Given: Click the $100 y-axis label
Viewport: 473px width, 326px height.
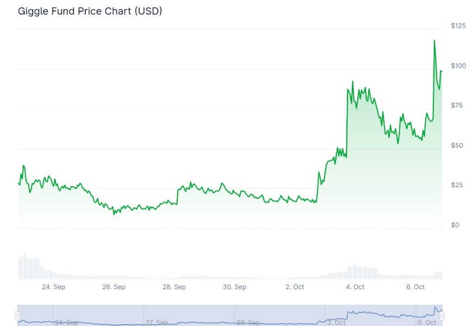Looking at the screenshot, I should [x=458, y=66].
